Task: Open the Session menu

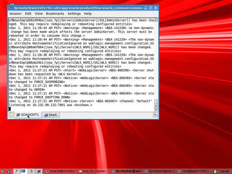Action: click(15, 13)
